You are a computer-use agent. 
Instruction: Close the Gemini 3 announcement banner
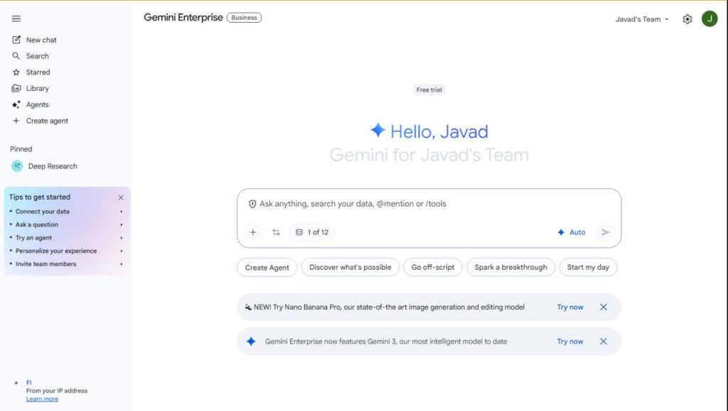[x=603, y=341]
